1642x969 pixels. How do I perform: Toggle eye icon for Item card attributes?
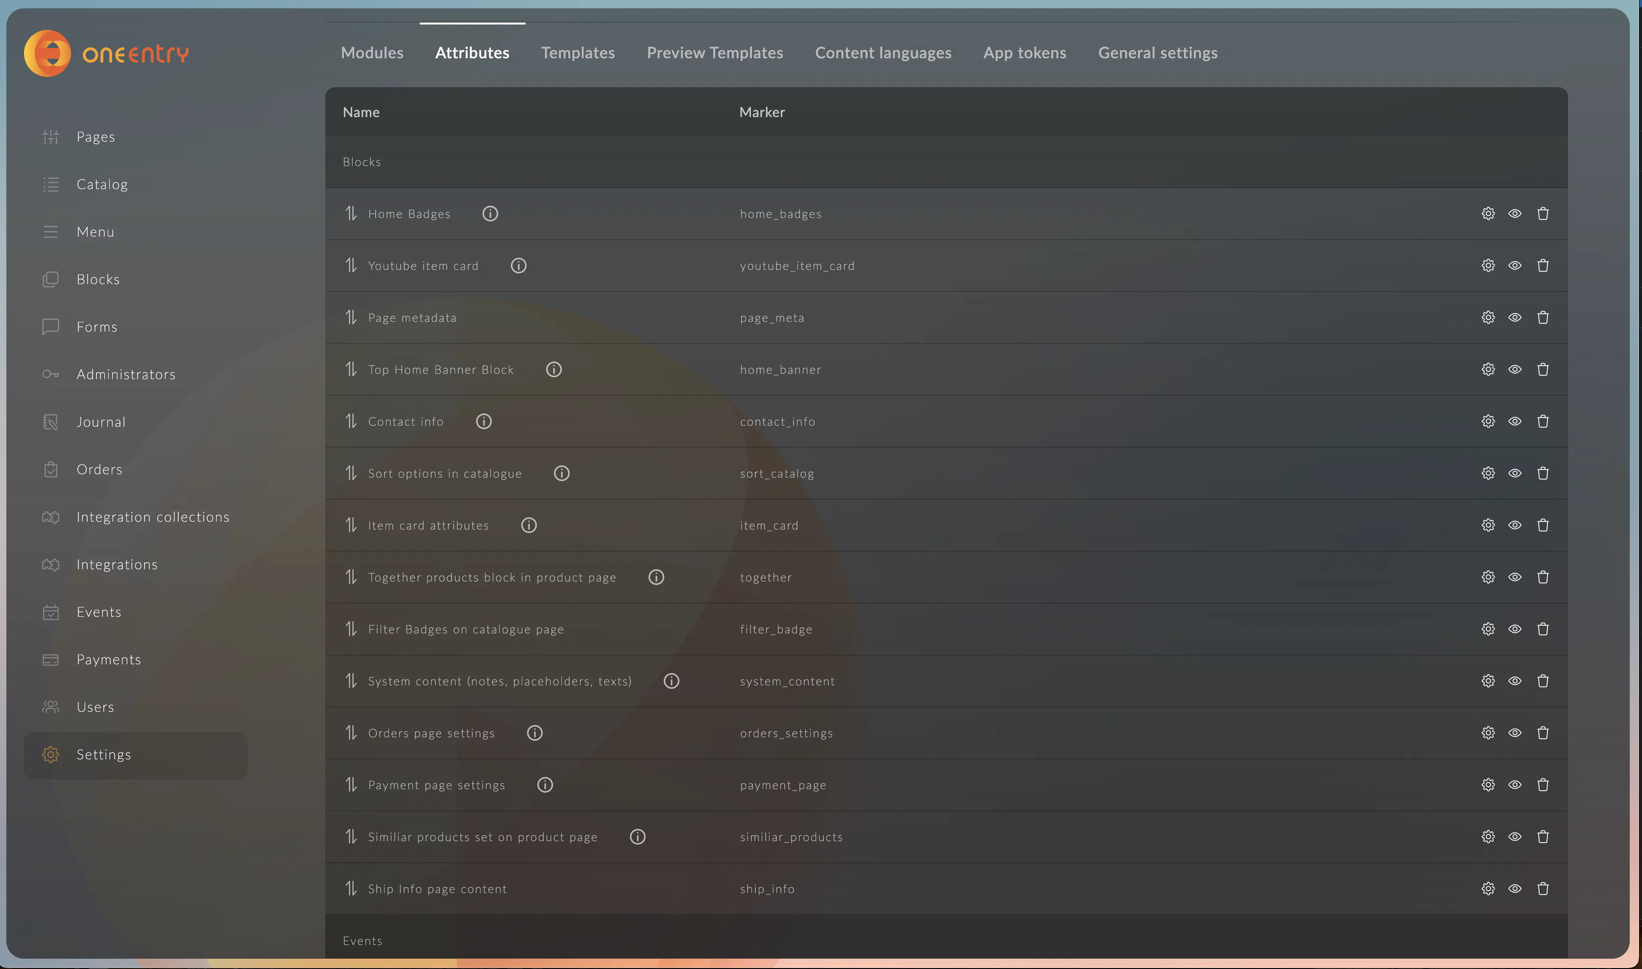[x=1515, y=525]
